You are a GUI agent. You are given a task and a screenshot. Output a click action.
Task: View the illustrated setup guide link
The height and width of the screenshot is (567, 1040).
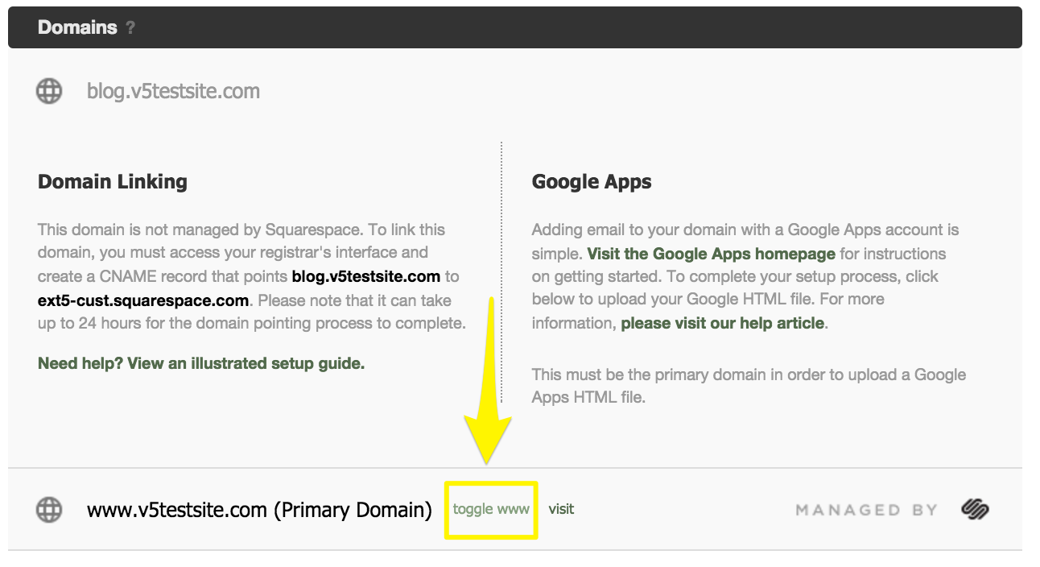point(201,363)
